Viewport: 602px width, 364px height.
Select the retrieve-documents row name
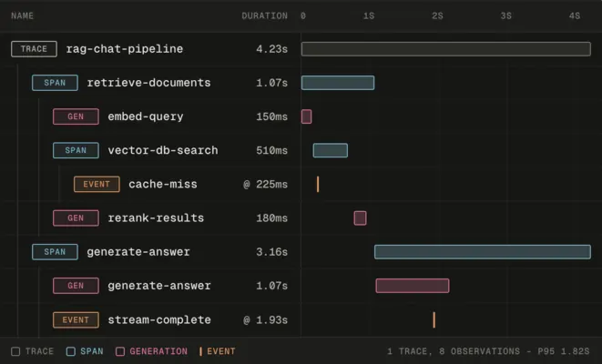pyautogui.click(x=148, y=83)
